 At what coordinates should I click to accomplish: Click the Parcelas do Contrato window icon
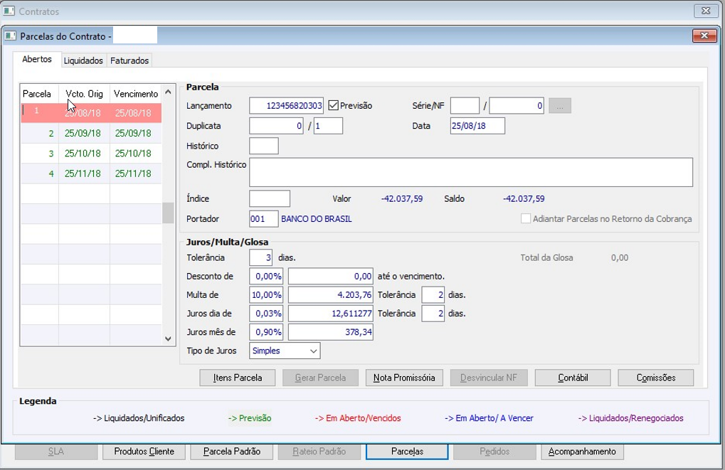pos(10,36)
